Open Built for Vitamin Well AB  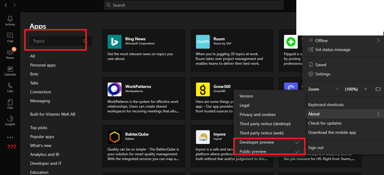[x=53, y=114]
